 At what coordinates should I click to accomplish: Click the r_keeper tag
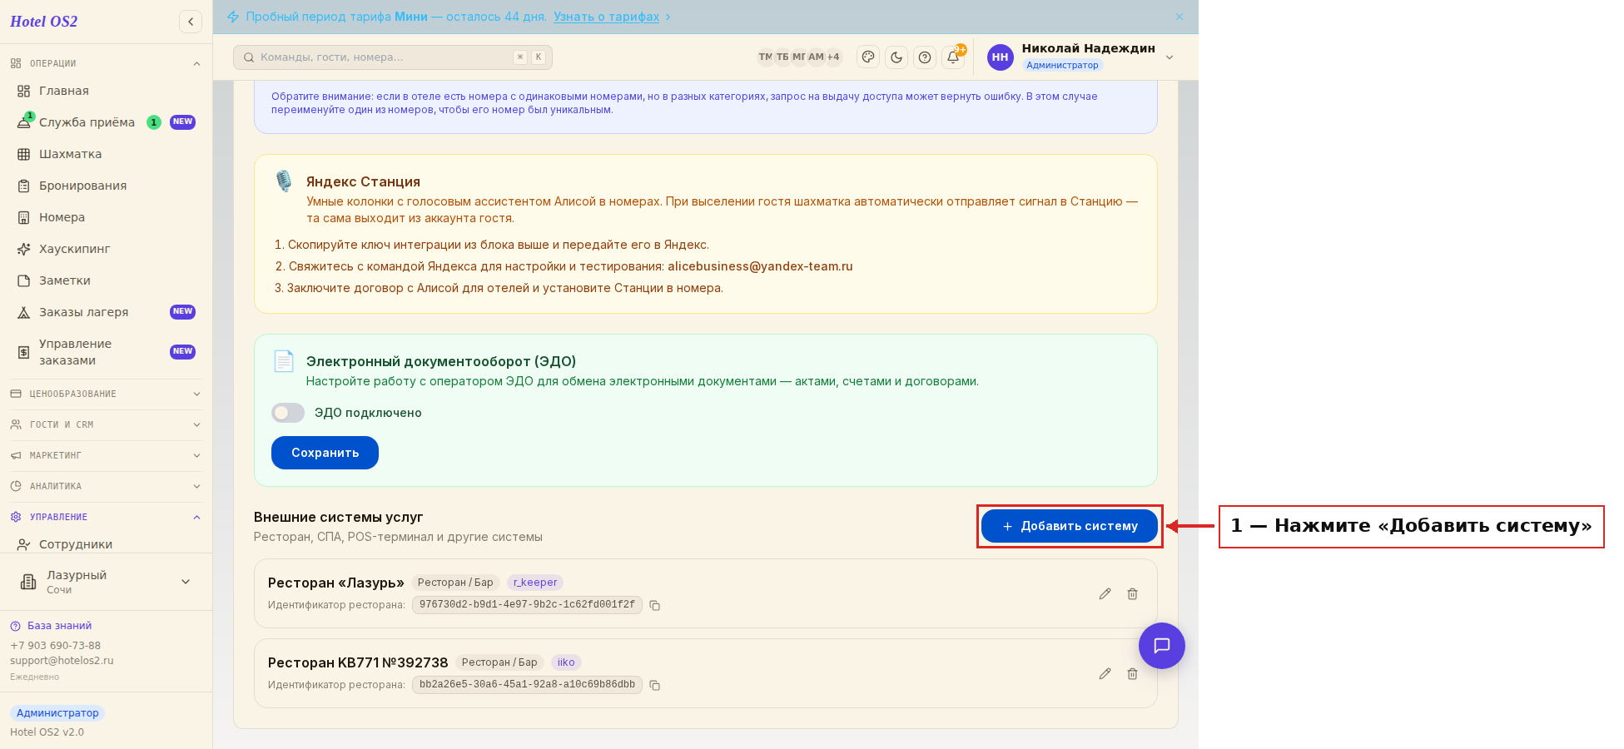(x=535, y=583)
